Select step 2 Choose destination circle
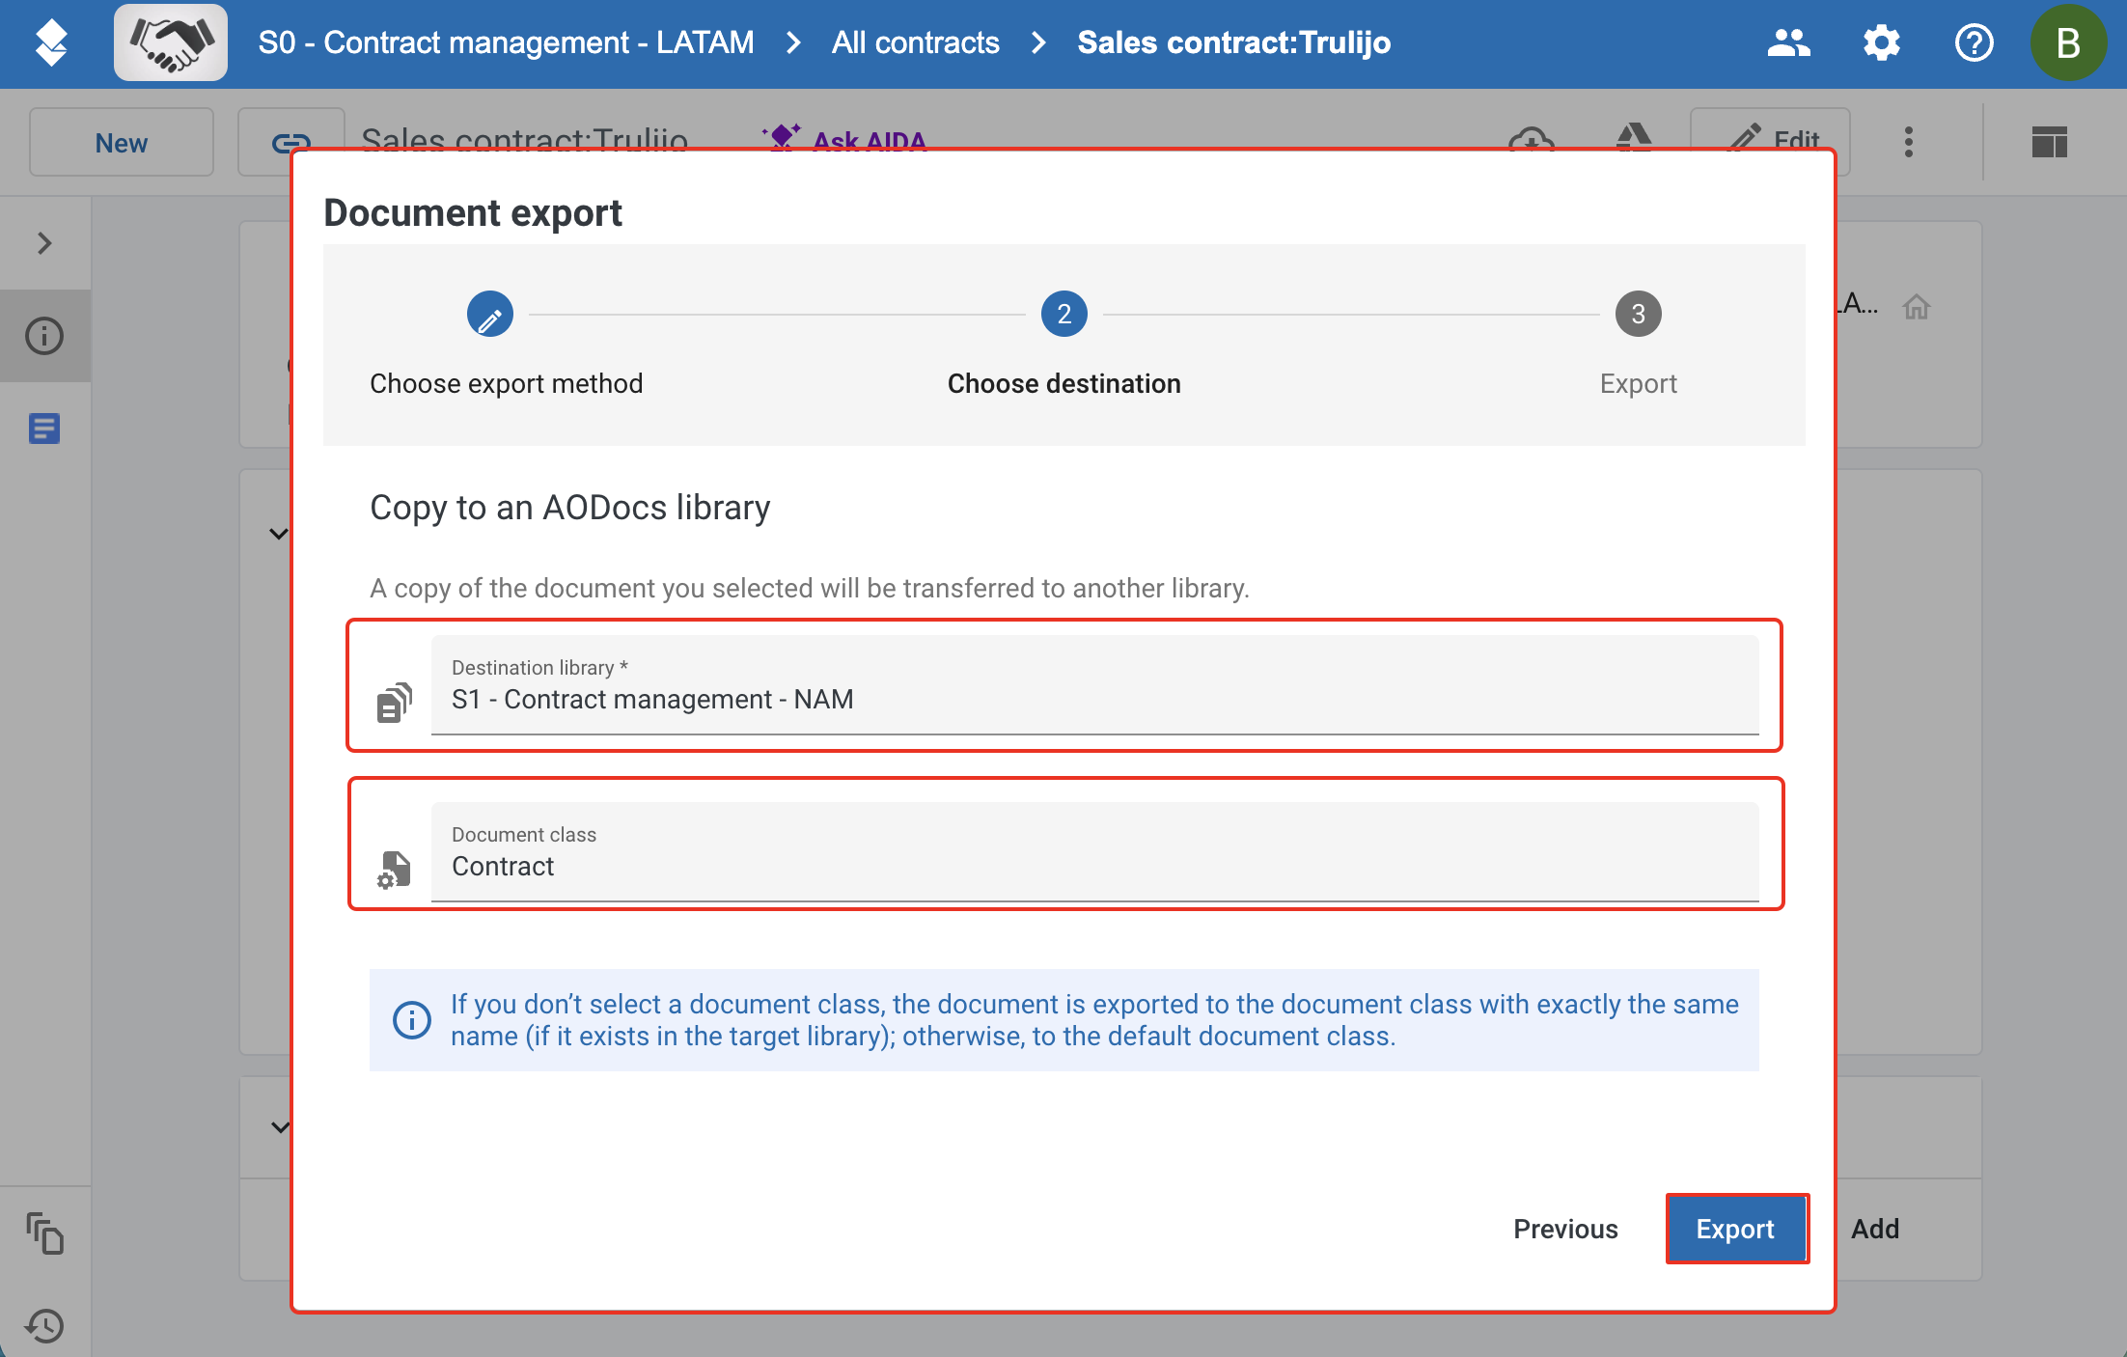Image resolution: width=2127 pixels, height=1357 pixels. [x=1064, y=315]
